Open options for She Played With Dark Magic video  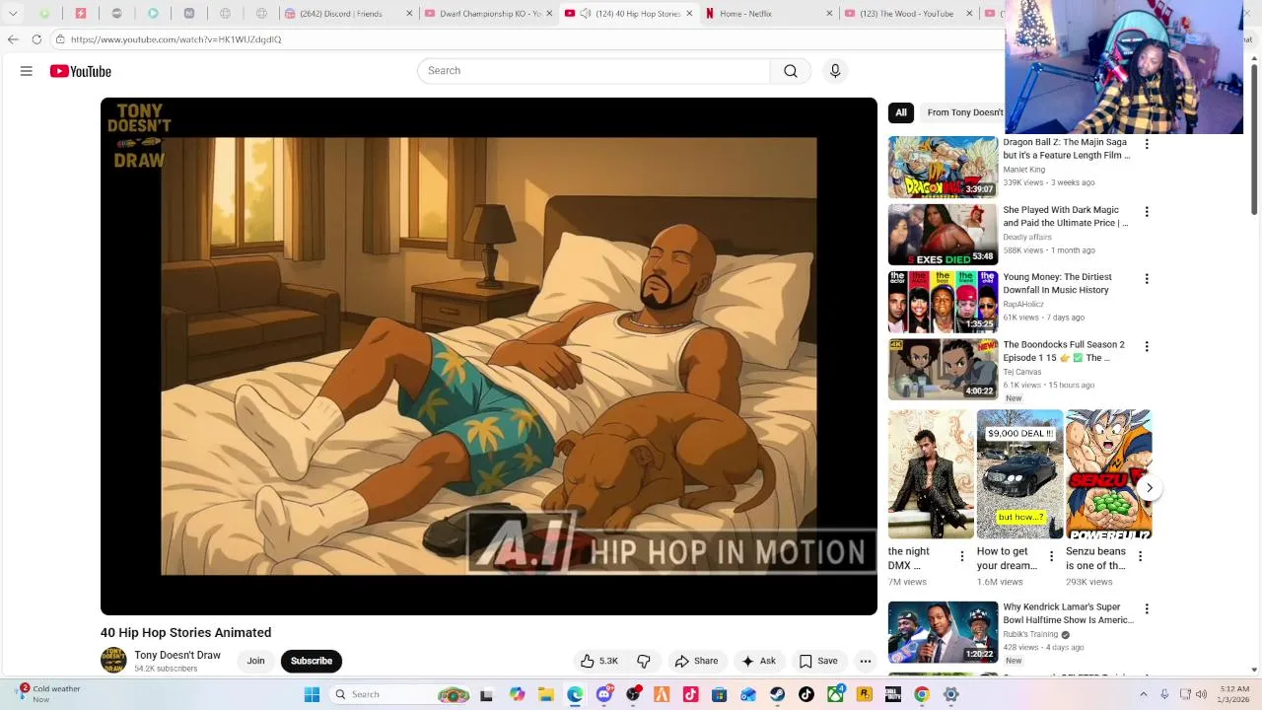tap(1146, 211)
